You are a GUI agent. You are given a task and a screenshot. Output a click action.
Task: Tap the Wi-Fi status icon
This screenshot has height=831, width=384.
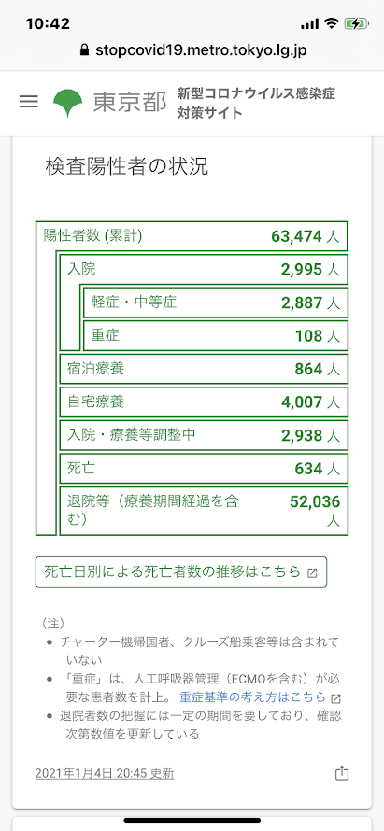(x=332, y=24)
